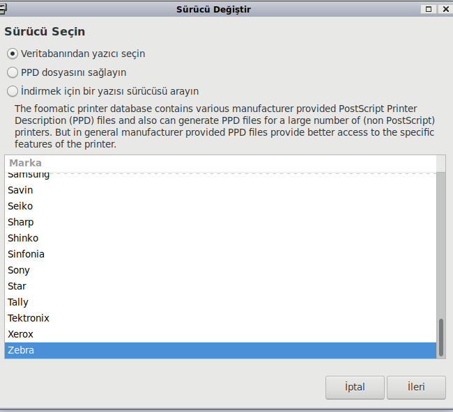Select Tektronix as the manufacturer
The image size is (453, 412).
[29, 318]
